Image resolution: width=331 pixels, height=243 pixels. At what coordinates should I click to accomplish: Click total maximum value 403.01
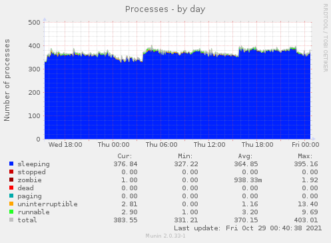(x=306, y=220)
